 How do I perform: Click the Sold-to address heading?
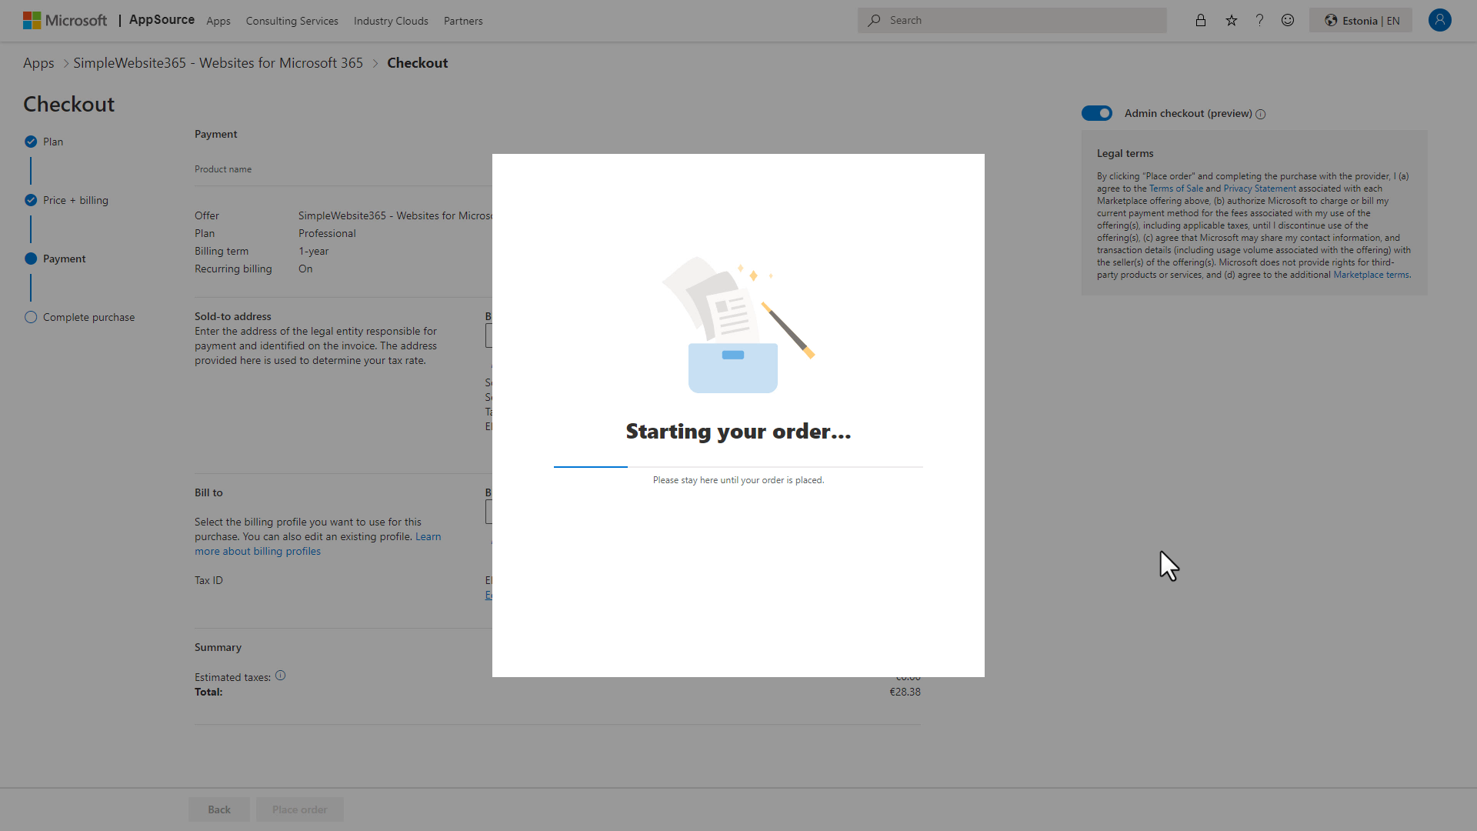(x=232, y=316)
